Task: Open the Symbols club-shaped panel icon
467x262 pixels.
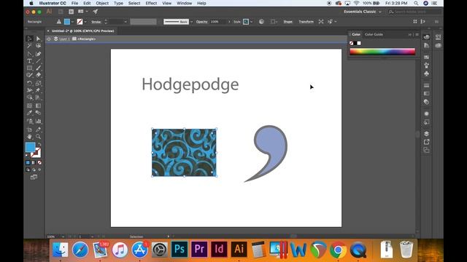Action: click(x=426, y=74)
